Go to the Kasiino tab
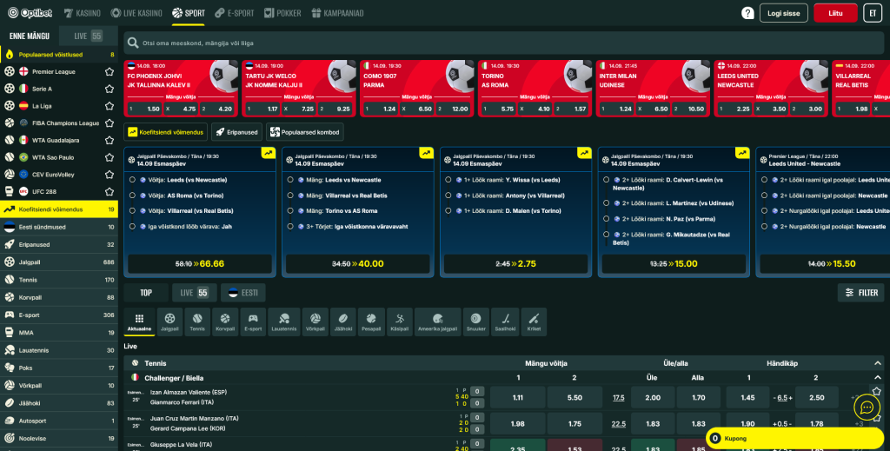 pos(83,13)
